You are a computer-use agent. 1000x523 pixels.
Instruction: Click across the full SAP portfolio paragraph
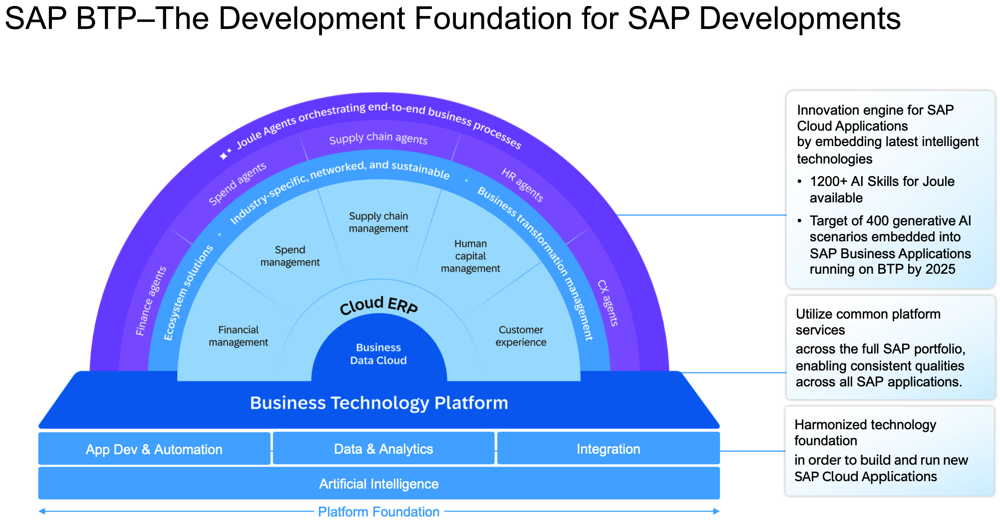(x=880, y=365)
